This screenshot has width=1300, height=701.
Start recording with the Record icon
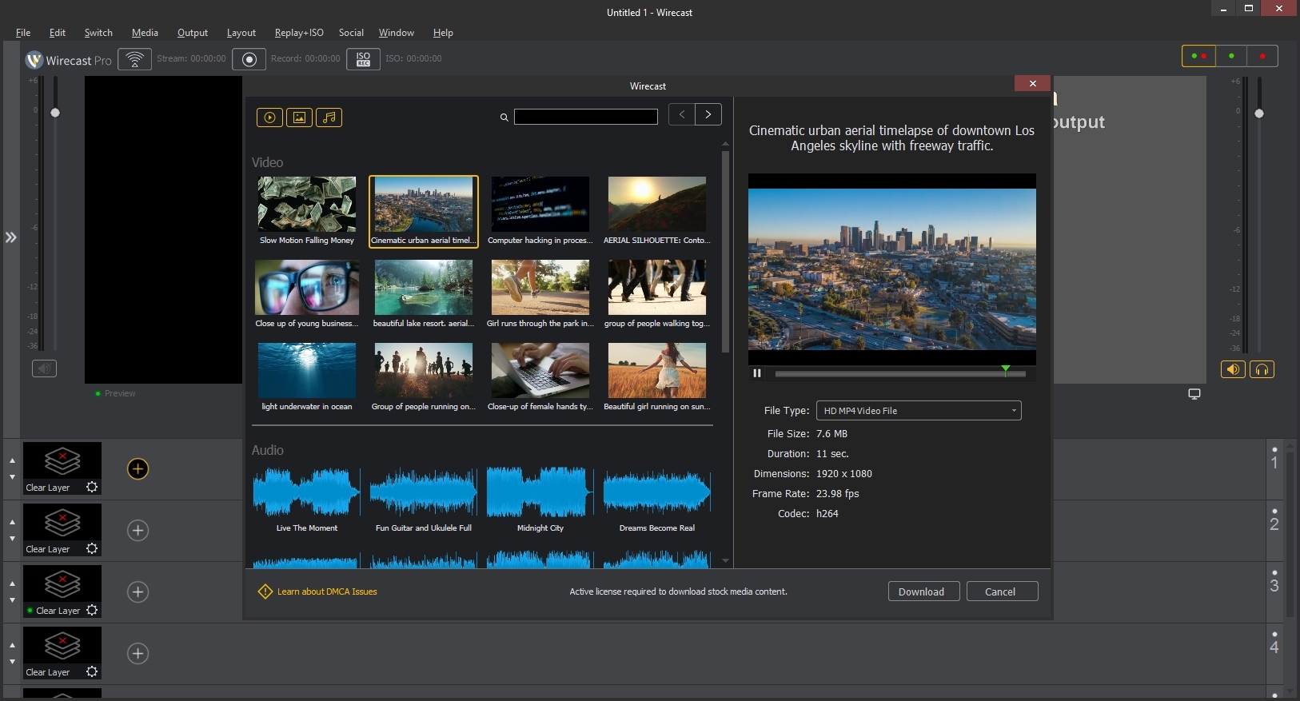249,59
